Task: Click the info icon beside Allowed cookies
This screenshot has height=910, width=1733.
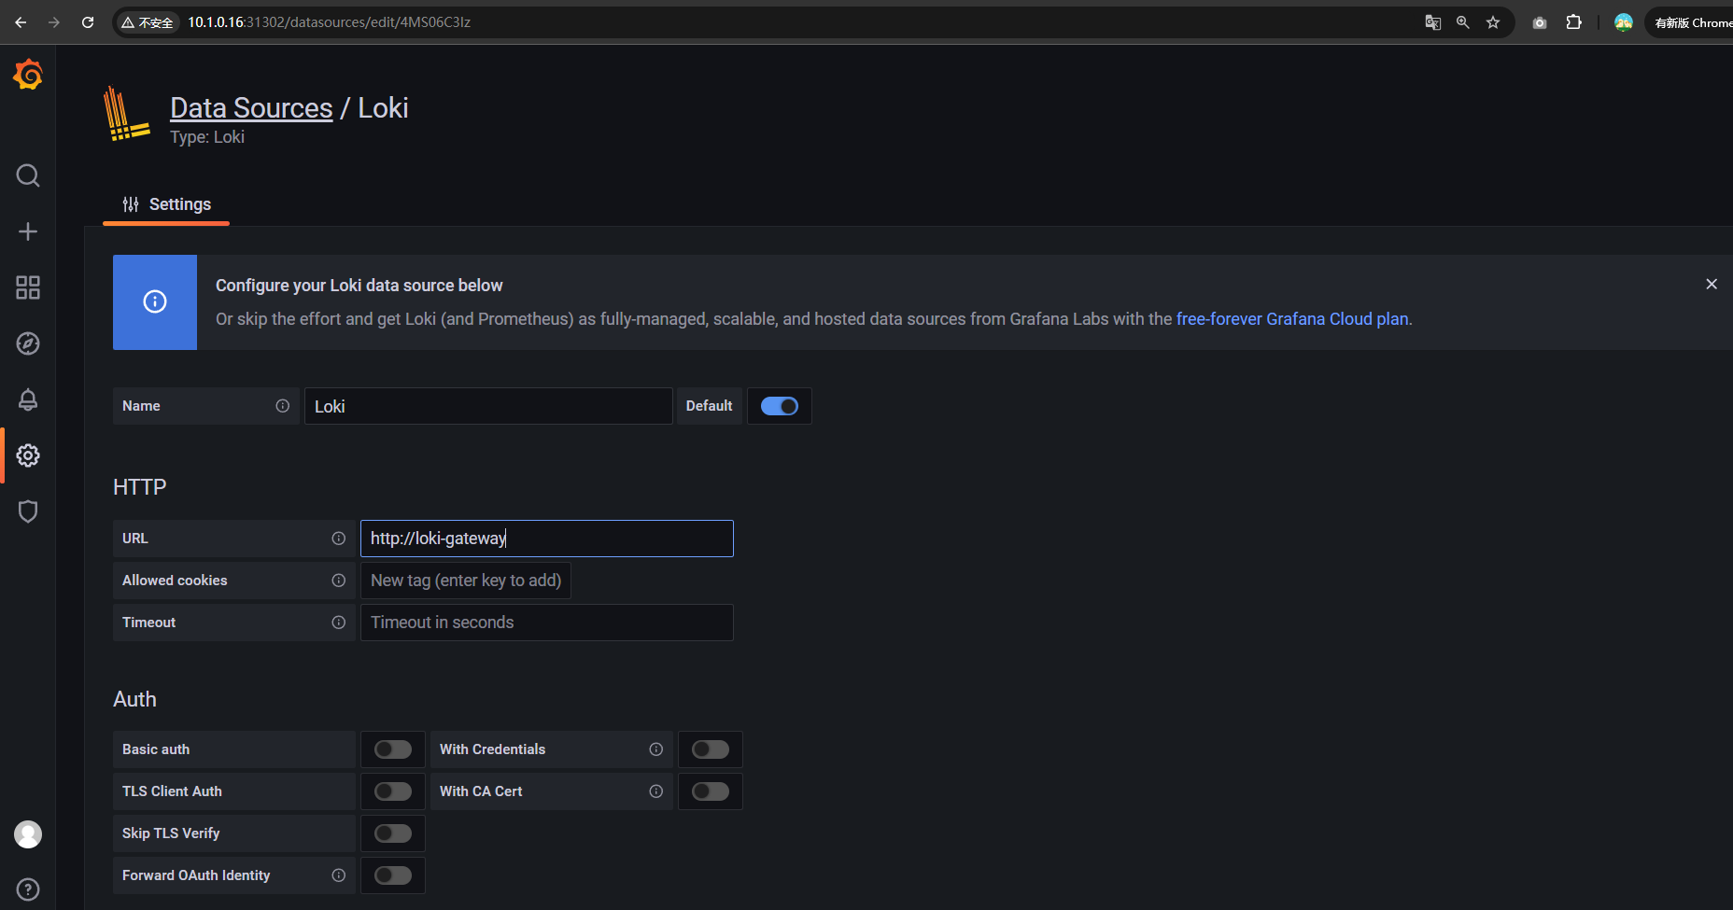Action: pos(338,581)
